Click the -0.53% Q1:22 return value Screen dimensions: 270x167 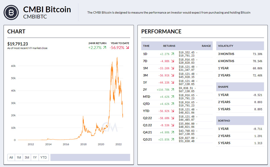(165, 125)
